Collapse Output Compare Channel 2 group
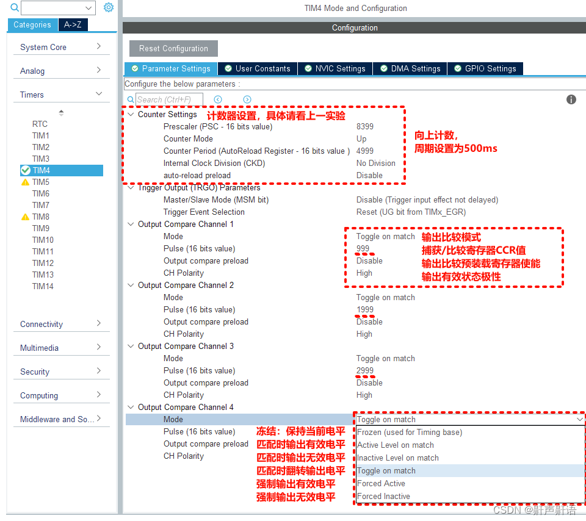Image resolution: width=586 pixels, height=521 pixels. click(x=131, y=285)
